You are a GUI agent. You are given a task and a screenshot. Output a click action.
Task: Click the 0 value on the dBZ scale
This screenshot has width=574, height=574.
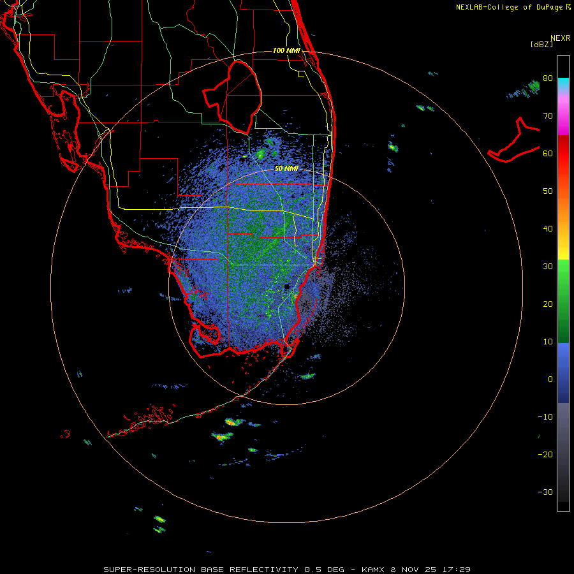point(550,379)
